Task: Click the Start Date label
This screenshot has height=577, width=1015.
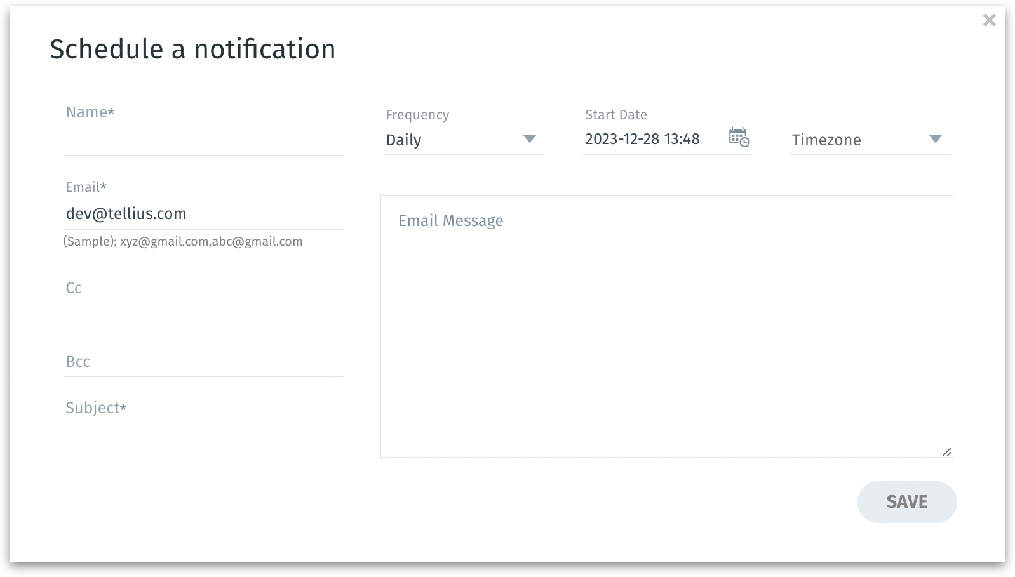Action: point(615,115)
